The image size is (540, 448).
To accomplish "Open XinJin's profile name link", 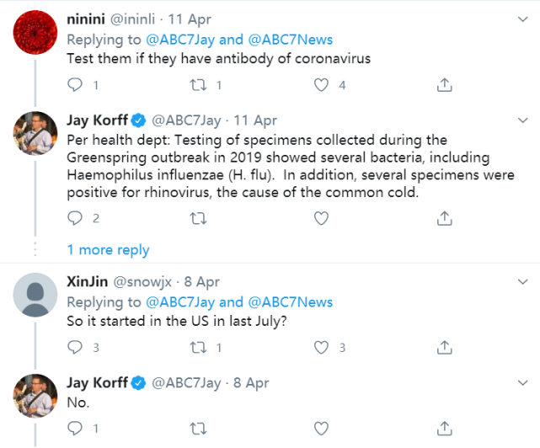I will (86, 282).
